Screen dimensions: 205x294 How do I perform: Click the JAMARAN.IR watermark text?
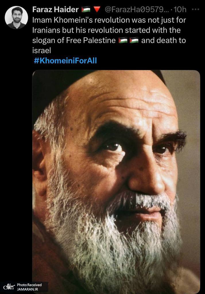coord(27,289)
